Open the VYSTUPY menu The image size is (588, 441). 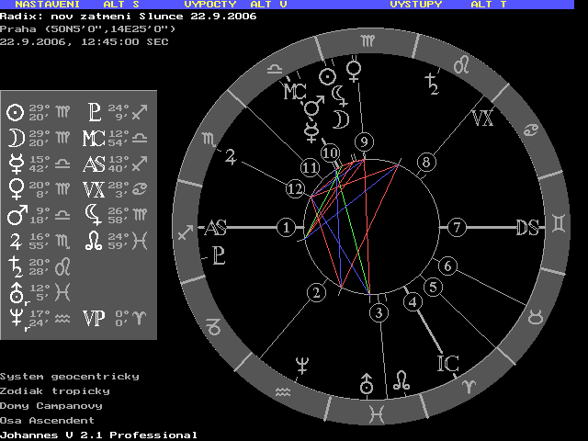point(415,5)
